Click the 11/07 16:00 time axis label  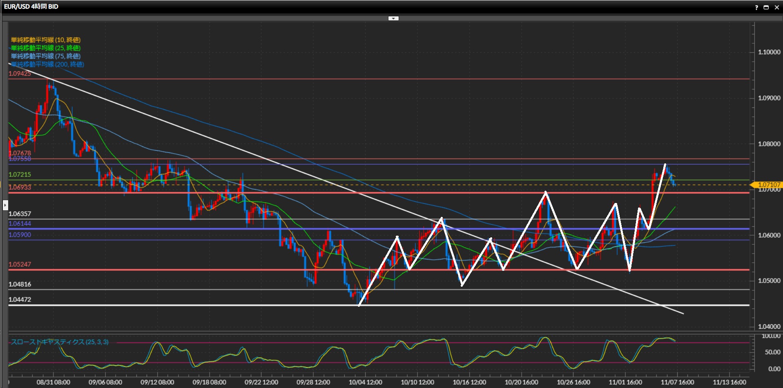click(x=677, y=382)
